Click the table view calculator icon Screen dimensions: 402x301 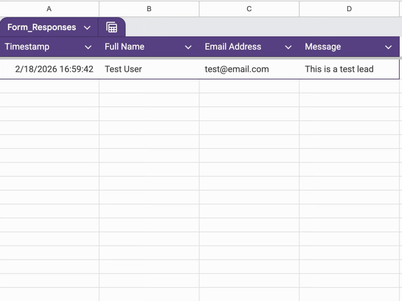point(112,27)
